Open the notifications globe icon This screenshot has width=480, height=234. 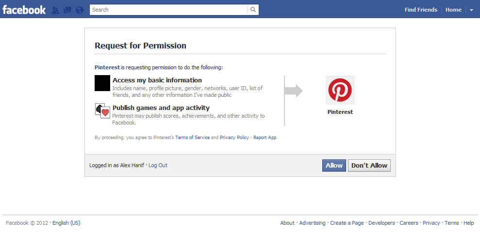(80, 10)
